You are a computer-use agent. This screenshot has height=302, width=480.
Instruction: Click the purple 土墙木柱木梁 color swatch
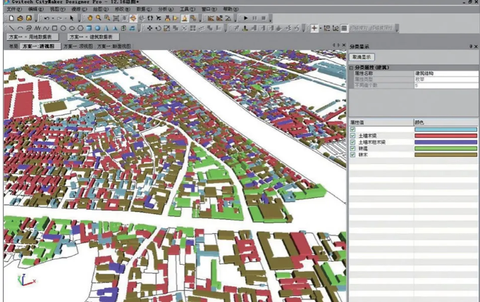445,142
